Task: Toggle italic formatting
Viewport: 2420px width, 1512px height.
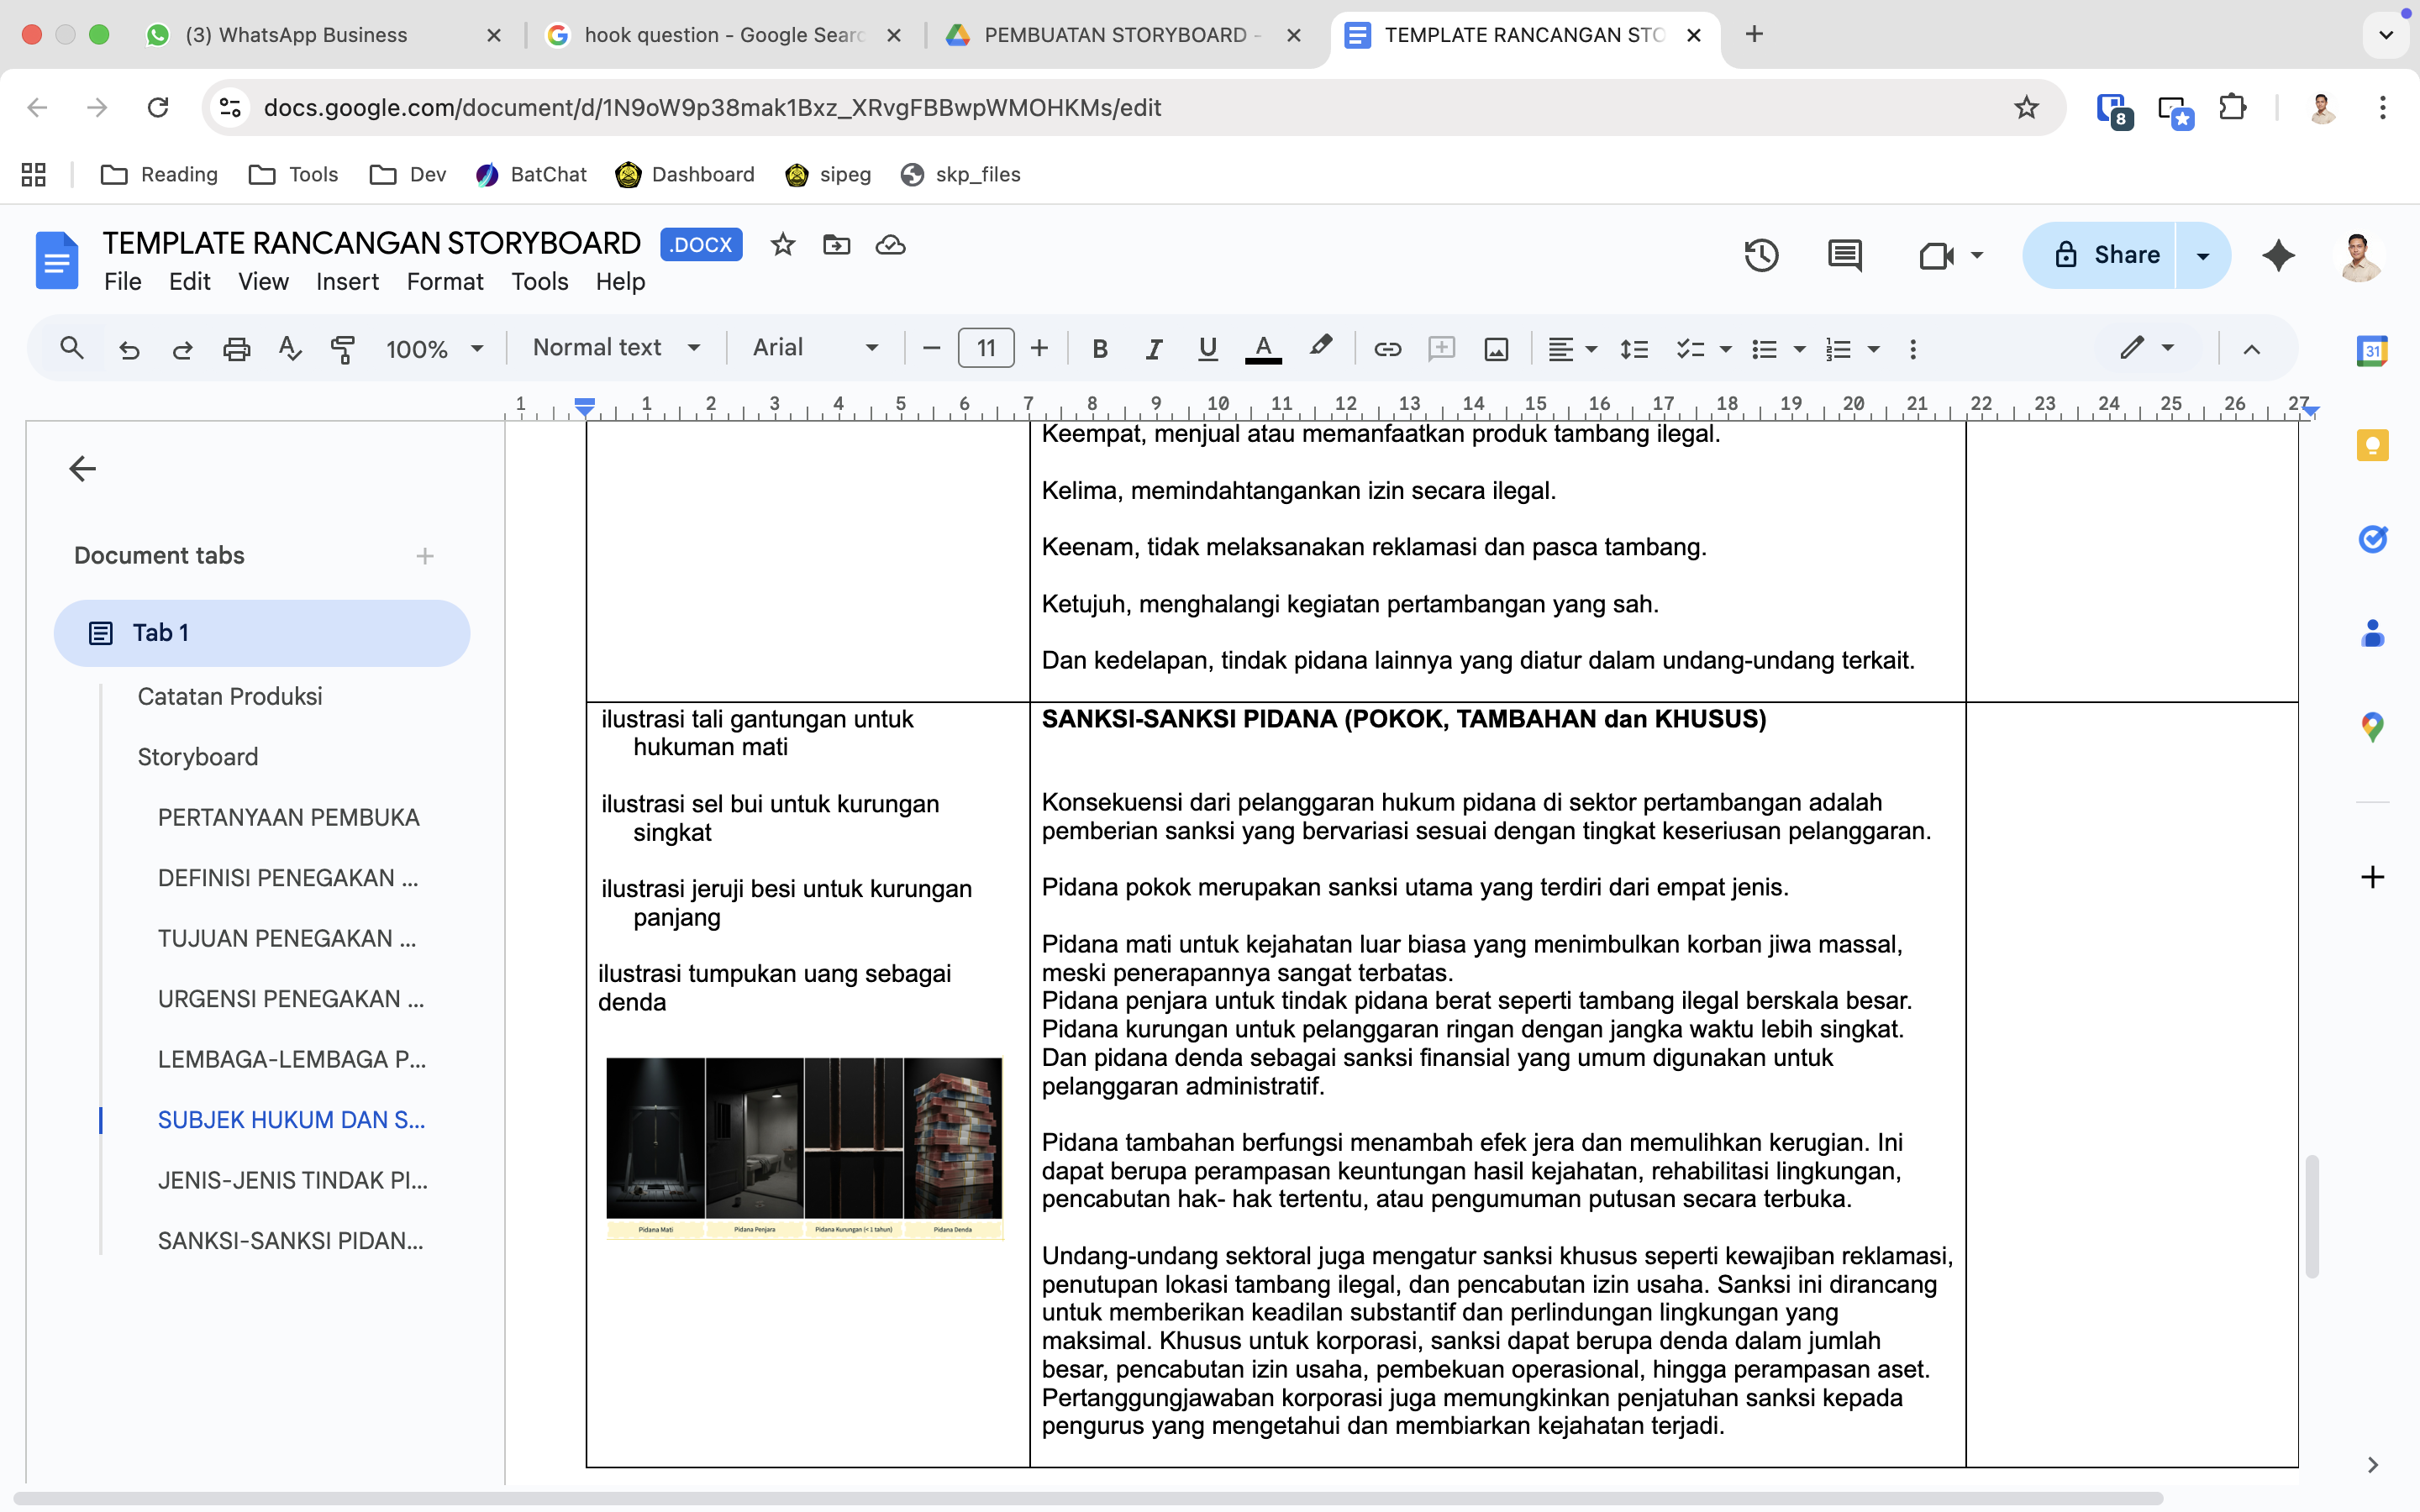Action: [x=1153, y=349]
